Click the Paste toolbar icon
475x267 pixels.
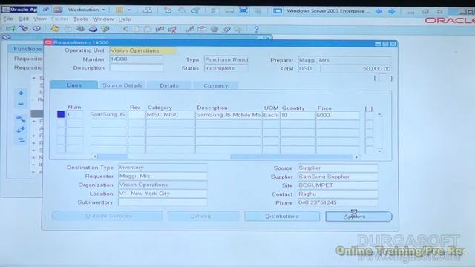click(148, 29)
